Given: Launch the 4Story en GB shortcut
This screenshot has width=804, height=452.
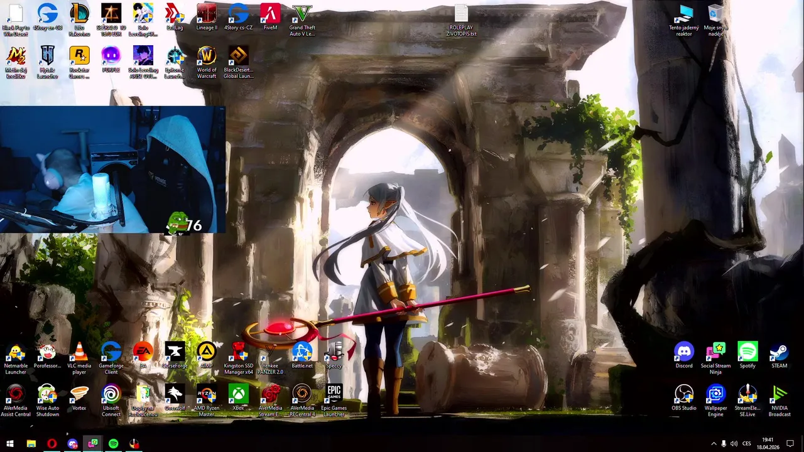Looking at the screenshot, I should [48, 18].
